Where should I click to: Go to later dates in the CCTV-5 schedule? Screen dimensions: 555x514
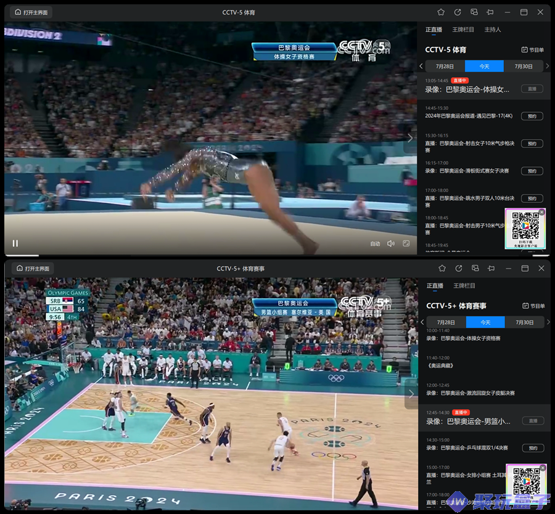(x=547, y=66)
